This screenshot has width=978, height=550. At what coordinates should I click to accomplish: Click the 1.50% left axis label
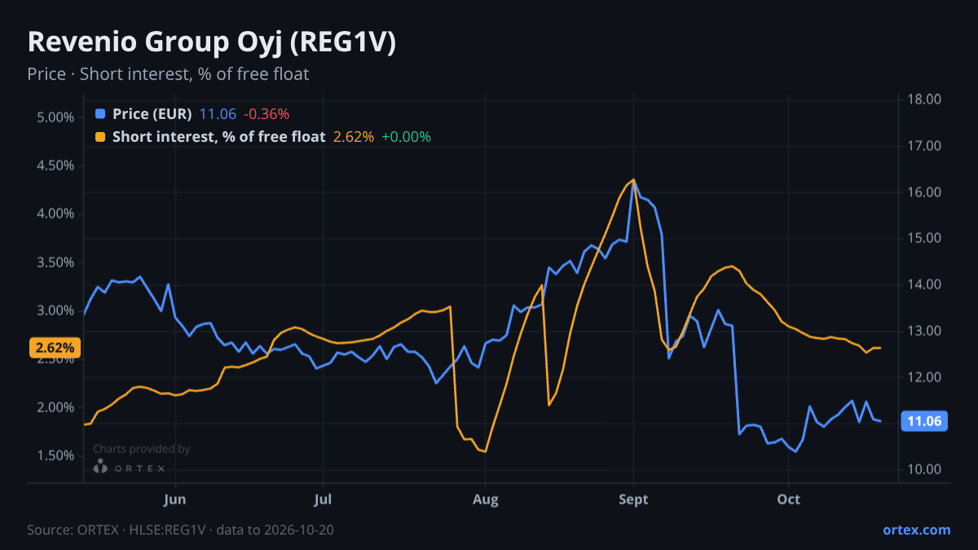point(56,455)
